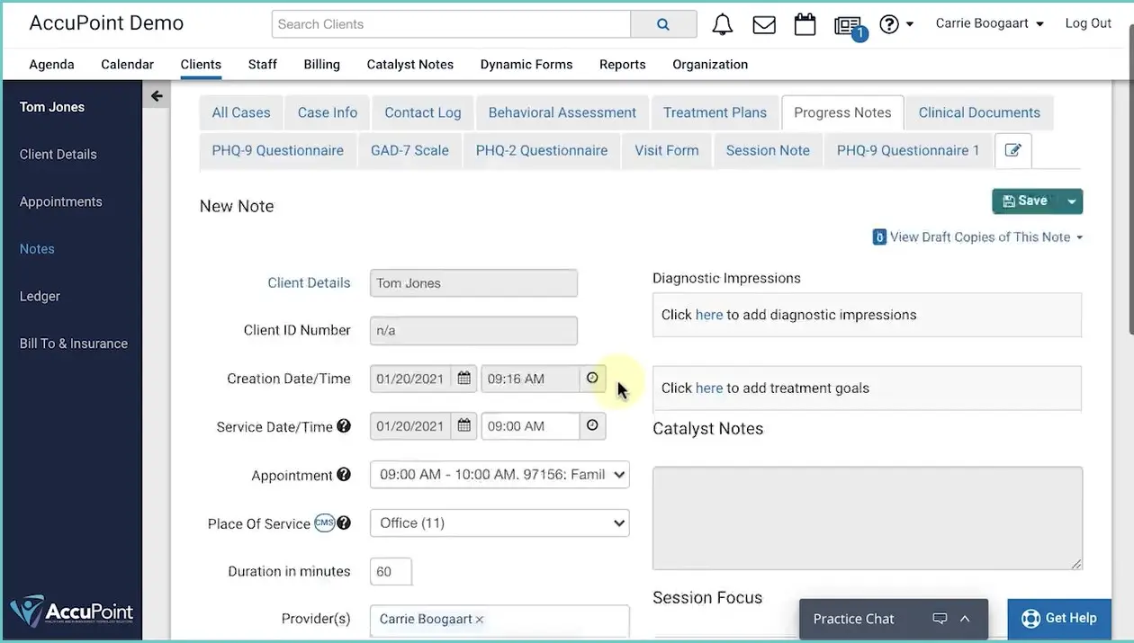Switch to the Behavioral Assessment tab
1134x643 pixels.
coord(562,112)
